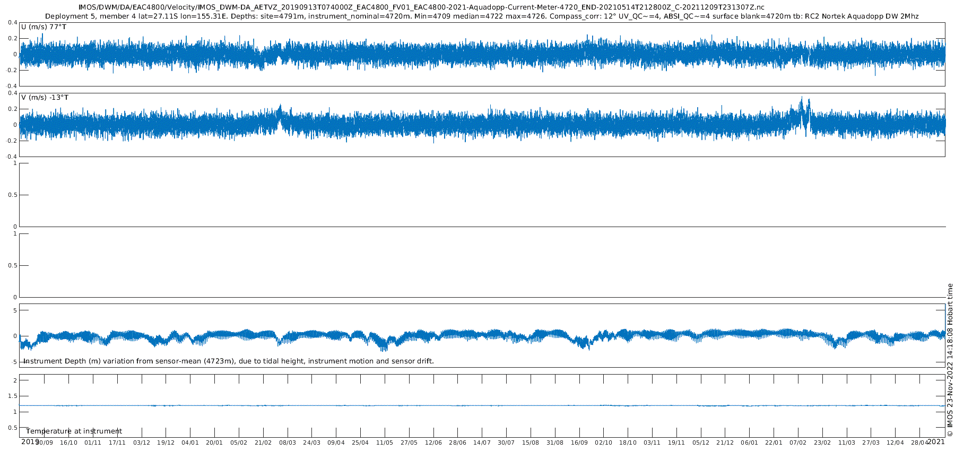Click the 24/03 date tick label
Image resolution: width=955 pixels, height=451 pixels.
click(x=311, y=443)
